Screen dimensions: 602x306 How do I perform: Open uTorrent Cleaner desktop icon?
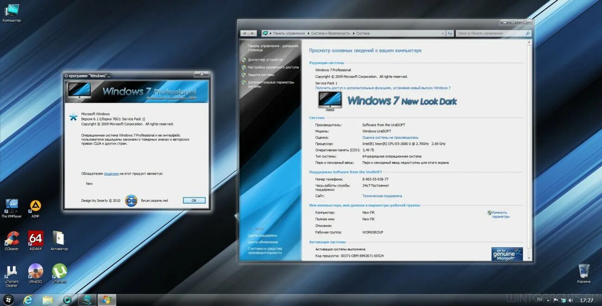click(x=12, y=276)
